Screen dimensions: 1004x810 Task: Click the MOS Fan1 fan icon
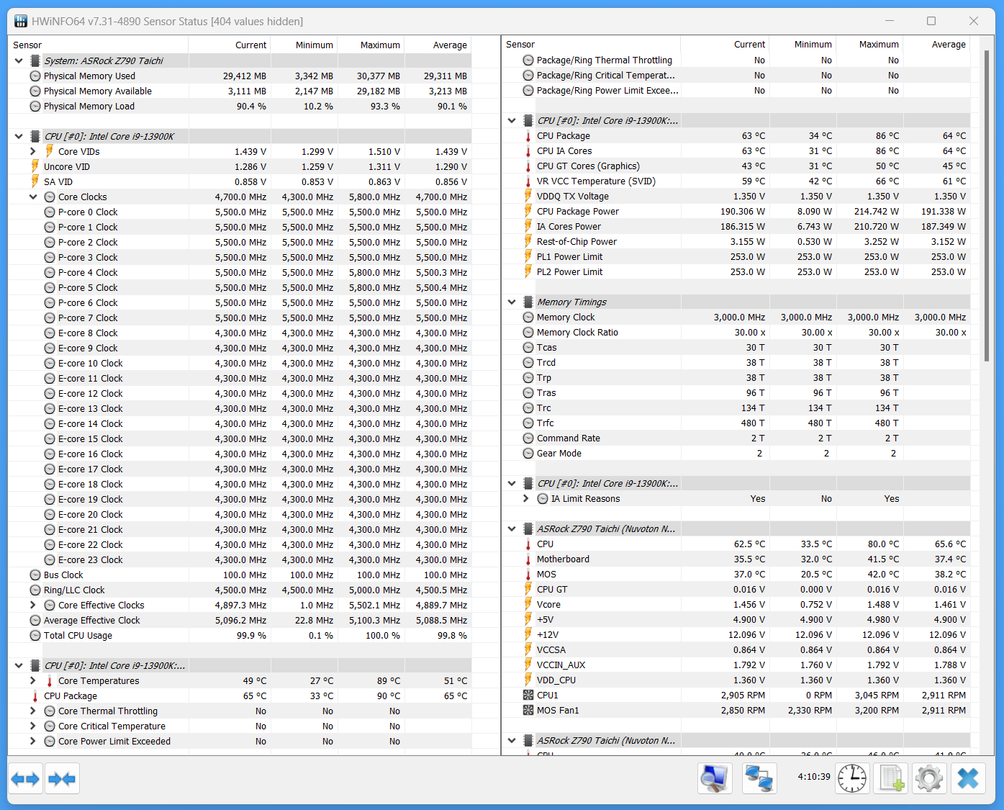click(528, 711)
